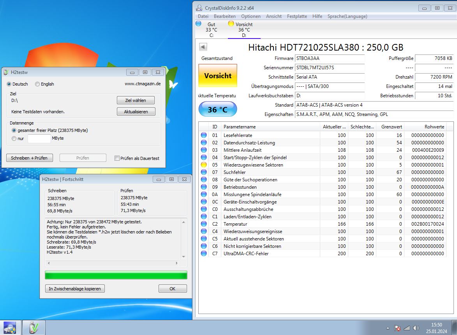Start Schreiben + Prüfen
This screenshot has height=335, width=457.
pyautogui.click(x=29, y=158)
